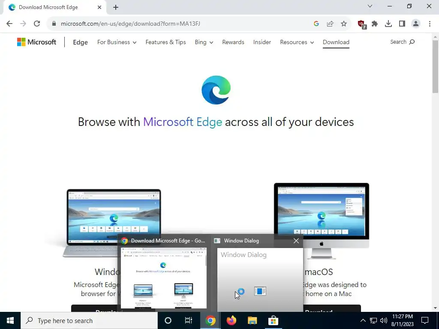Open a new tab
This screenshot has height=329, width=439.
click(116, 7)
